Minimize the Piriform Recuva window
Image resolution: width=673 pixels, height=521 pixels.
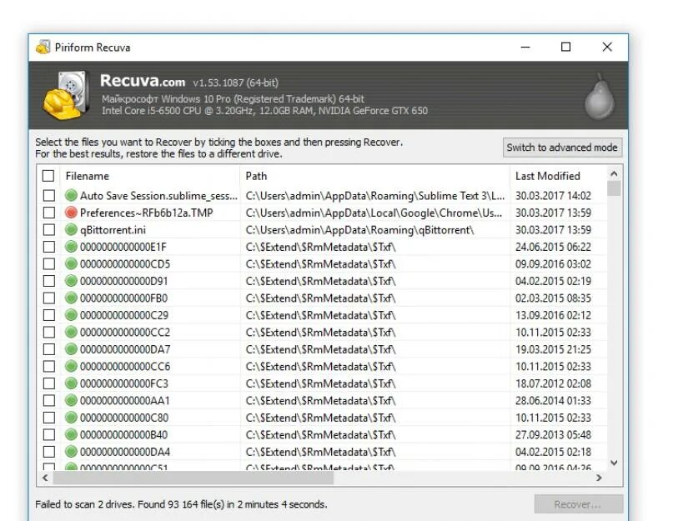[525, 47]
